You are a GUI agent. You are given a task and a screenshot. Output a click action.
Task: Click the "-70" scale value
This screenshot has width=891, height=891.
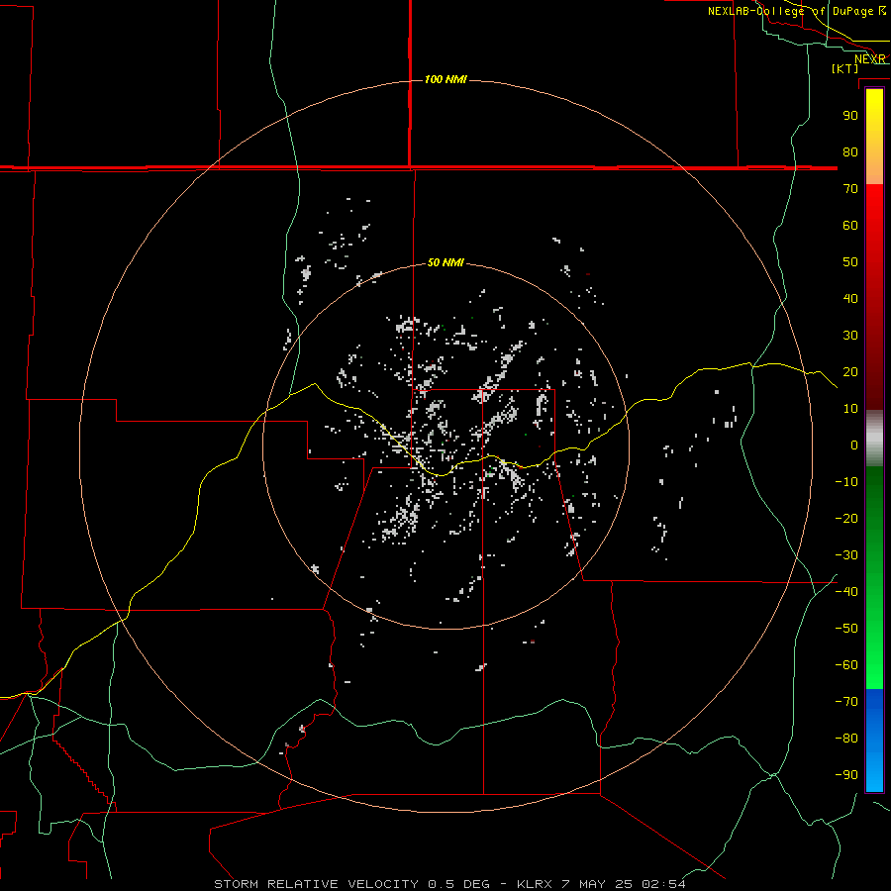(846, 702)
